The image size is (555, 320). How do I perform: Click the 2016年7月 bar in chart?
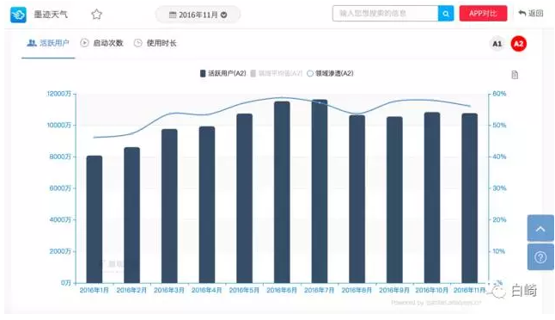click(320, 191)
